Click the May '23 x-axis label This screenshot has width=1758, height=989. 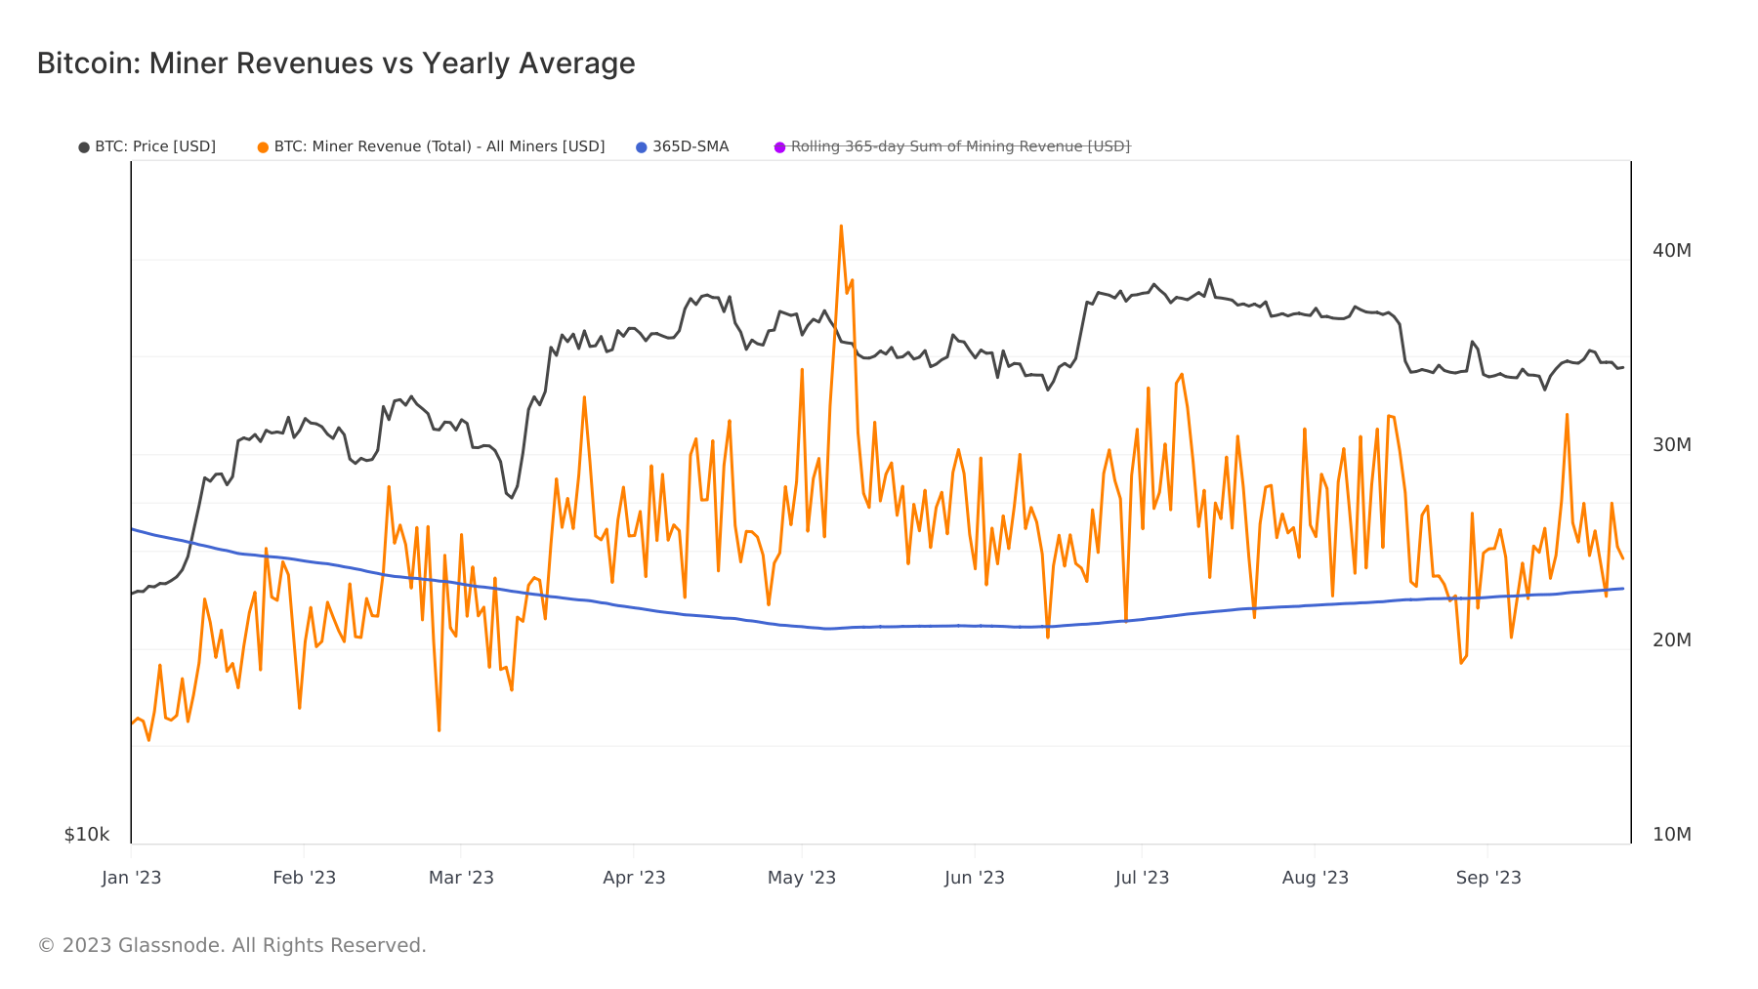[802, 877]
